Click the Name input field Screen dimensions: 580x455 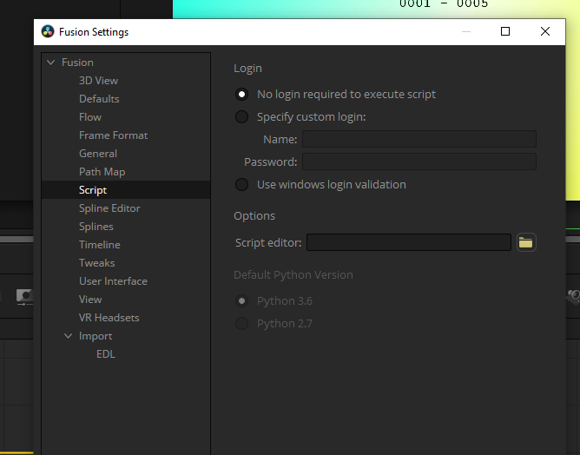[x=419, y=139]
